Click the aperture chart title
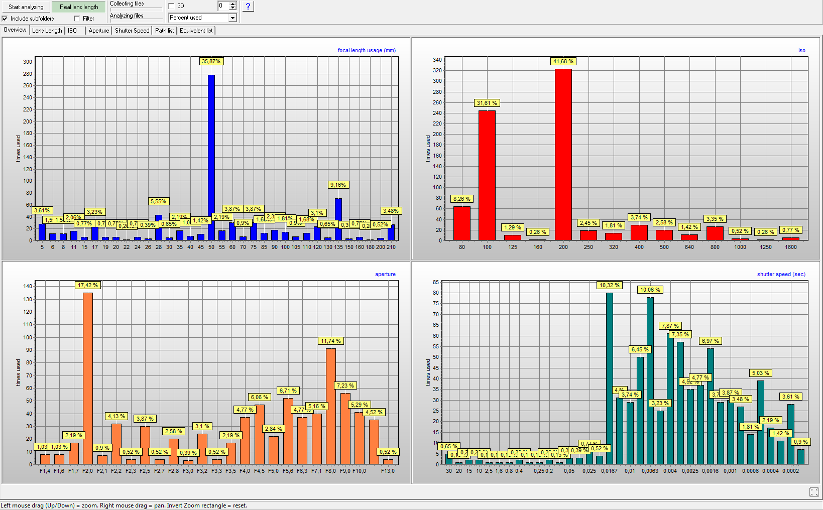 coord(385,274)
